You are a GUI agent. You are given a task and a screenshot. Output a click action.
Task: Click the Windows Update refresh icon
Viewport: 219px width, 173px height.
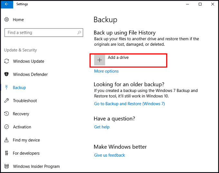[6, 61]
